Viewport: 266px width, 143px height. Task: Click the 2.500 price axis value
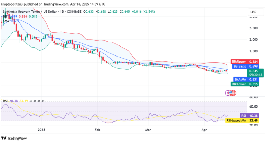coord(254,28)
